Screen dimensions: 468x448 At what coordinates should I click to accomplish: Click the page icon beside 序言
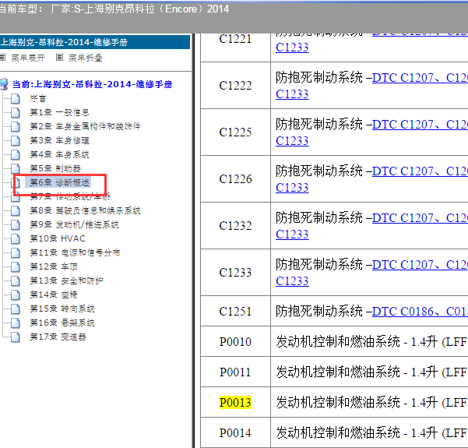coord(16,99)
